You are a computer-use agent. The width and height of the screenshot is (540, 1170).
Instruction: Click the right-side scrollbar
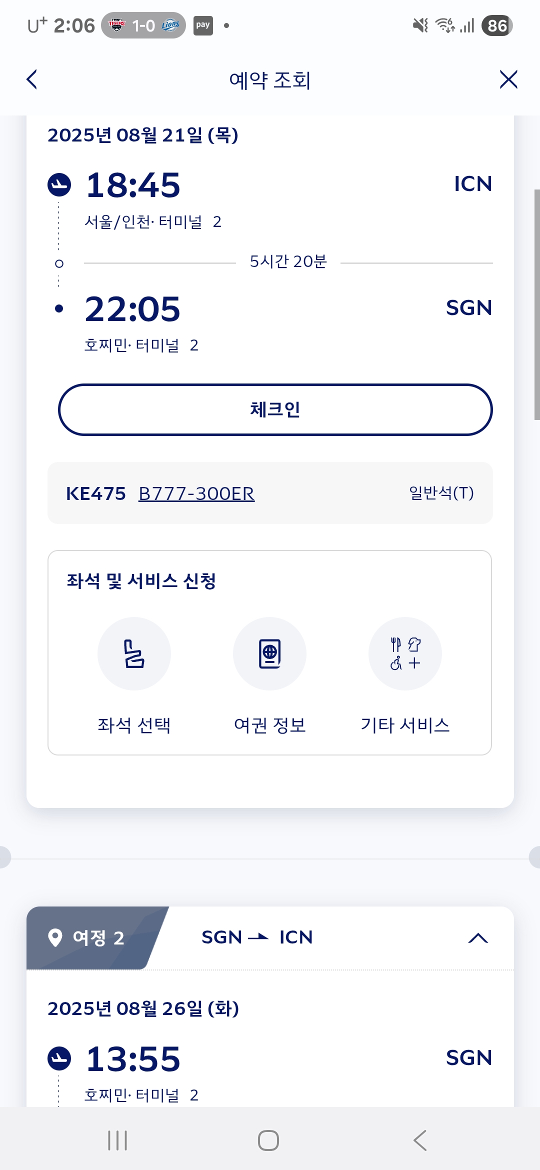(x=536, y=304)
